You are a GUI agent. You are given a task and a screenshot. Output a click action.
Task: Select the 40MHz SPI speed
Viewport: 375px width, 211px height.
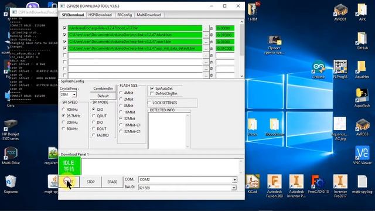[x=64, y=110]
